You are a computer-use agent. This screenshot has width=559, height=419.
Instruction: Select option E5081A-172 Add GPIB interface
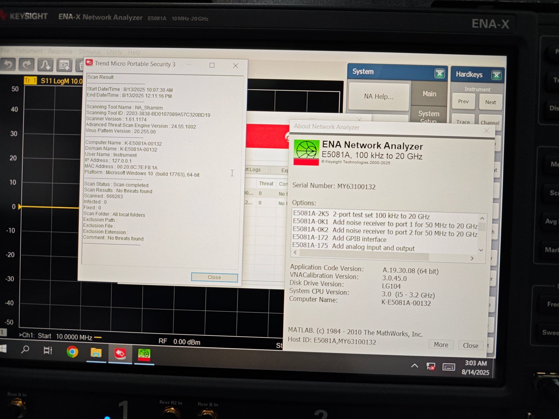(339, 238)
